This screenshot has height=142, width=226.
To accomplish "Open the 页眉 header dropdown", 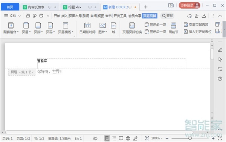I will pos(26,28).
